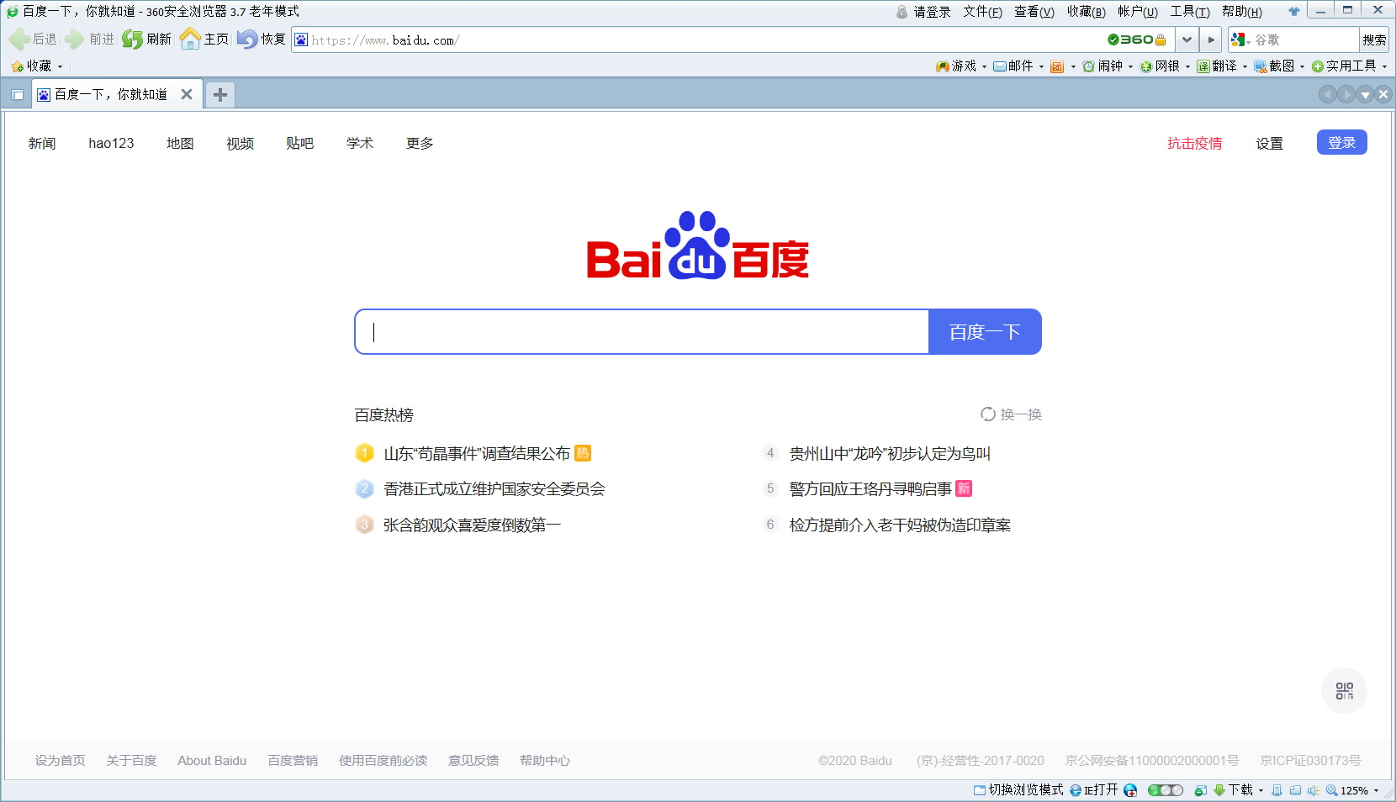Open the 收藏(B) menu
Viewport: 1396px width, 802px height.
click(1087, 11)
